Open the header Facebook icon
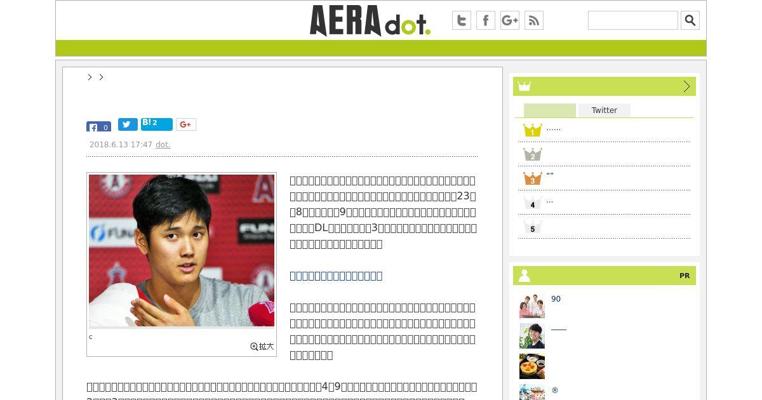This screenshot has width=762, height=400. [486, 20]
